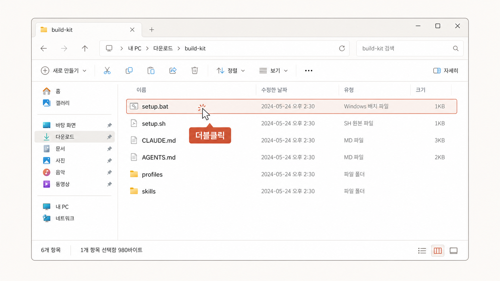Click the search magnifier icon
Viewport: 500px width, 281px height.
pos(455,48)
